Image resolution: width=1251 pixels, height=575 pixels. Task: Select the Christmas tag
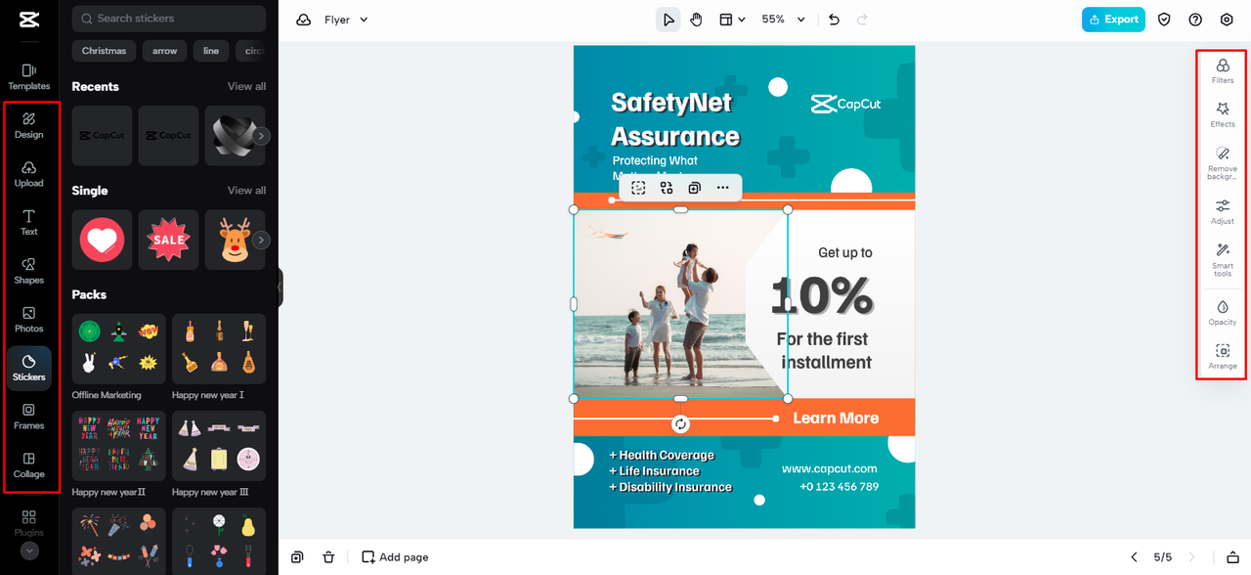coord(105,51)
